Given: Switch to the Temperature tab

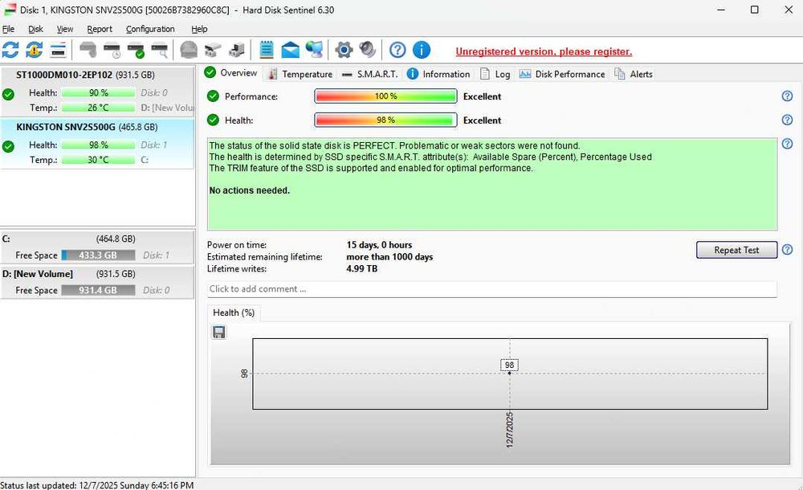Looking at the screenshot, I should [300, 75].
